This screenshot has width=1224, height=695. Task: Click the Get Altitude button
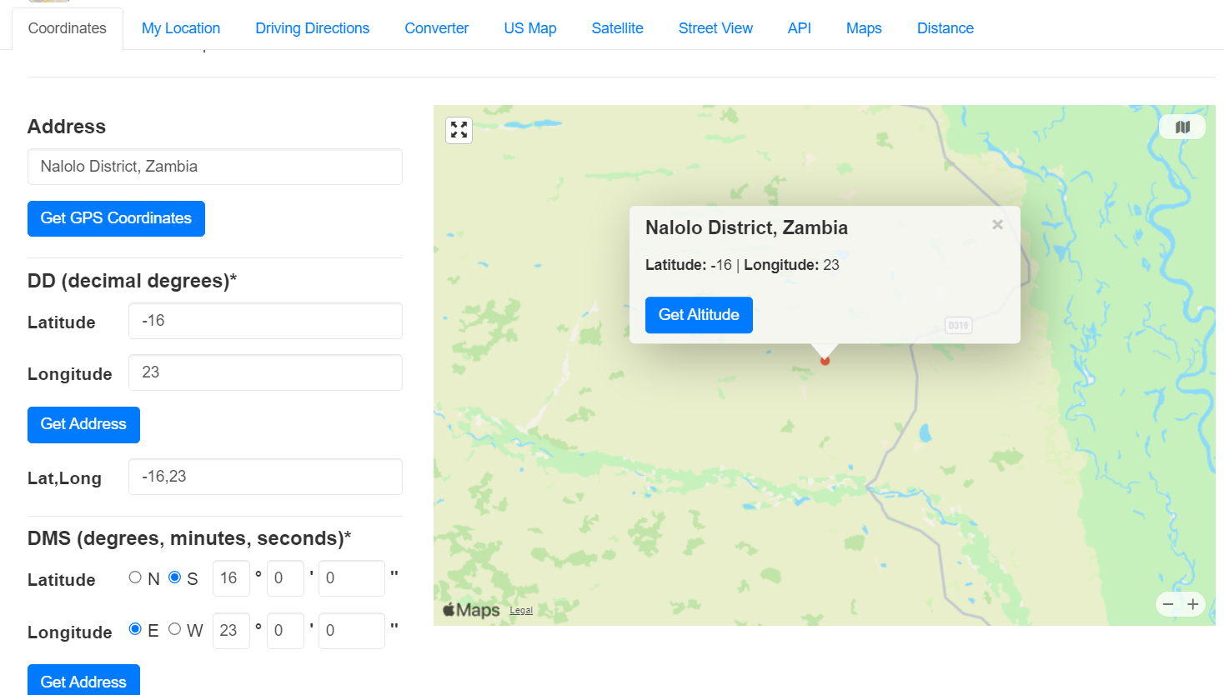[x=699, y=315]
